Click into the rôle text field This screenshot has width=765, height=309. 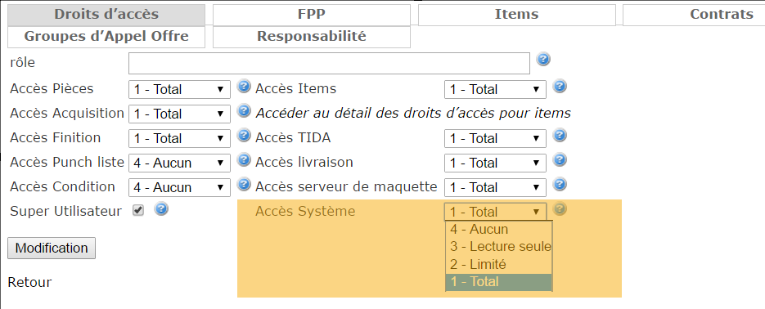pos(330,64)
